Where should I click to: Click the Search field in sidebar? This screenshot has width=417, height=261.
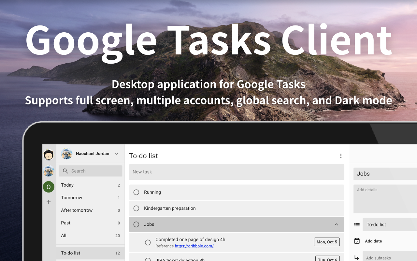(90, 171)
